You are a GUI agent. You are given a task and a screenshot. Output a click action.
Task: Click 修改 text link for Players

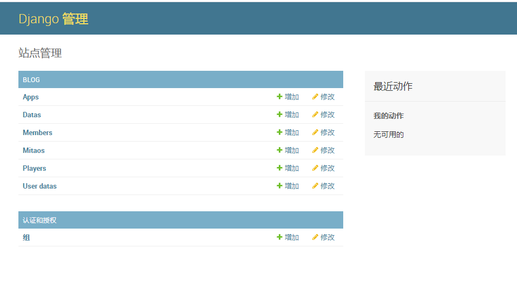[x=328, y=168]
